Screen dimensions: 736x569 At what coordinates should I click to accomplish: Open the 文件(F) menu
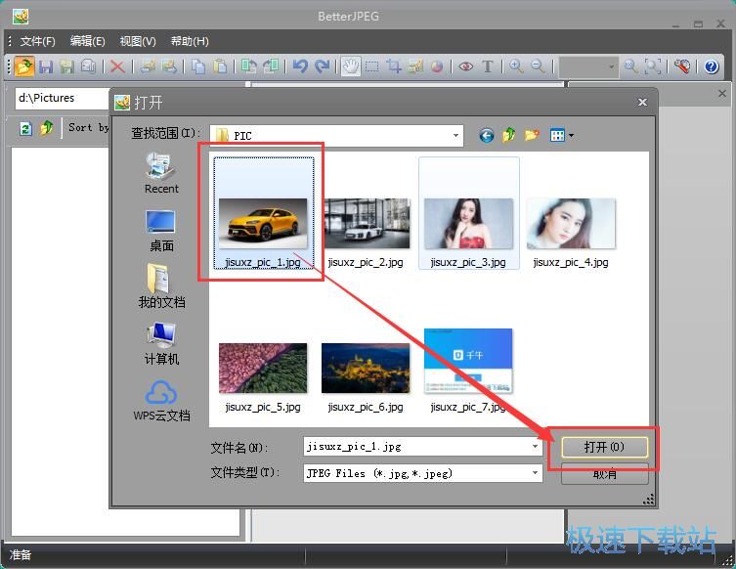point(37,41)
